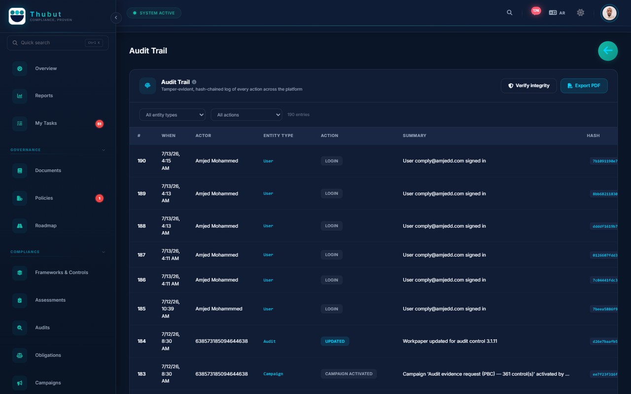Viewport: 631px width, 394px height.
Task: Click 'Amjed Mohammmed' actor in row 185
Action: coord(219,309)
